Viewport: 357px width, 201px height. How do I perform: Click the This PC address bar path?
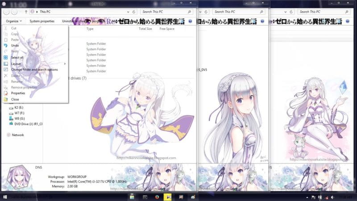(x=45, y=12)
